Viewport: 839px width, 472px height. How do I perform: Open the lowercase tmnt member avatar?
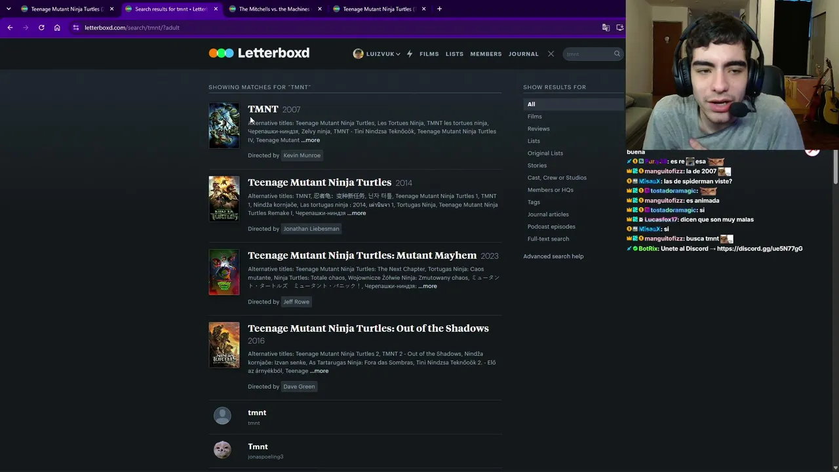click(x=222, y=416)
